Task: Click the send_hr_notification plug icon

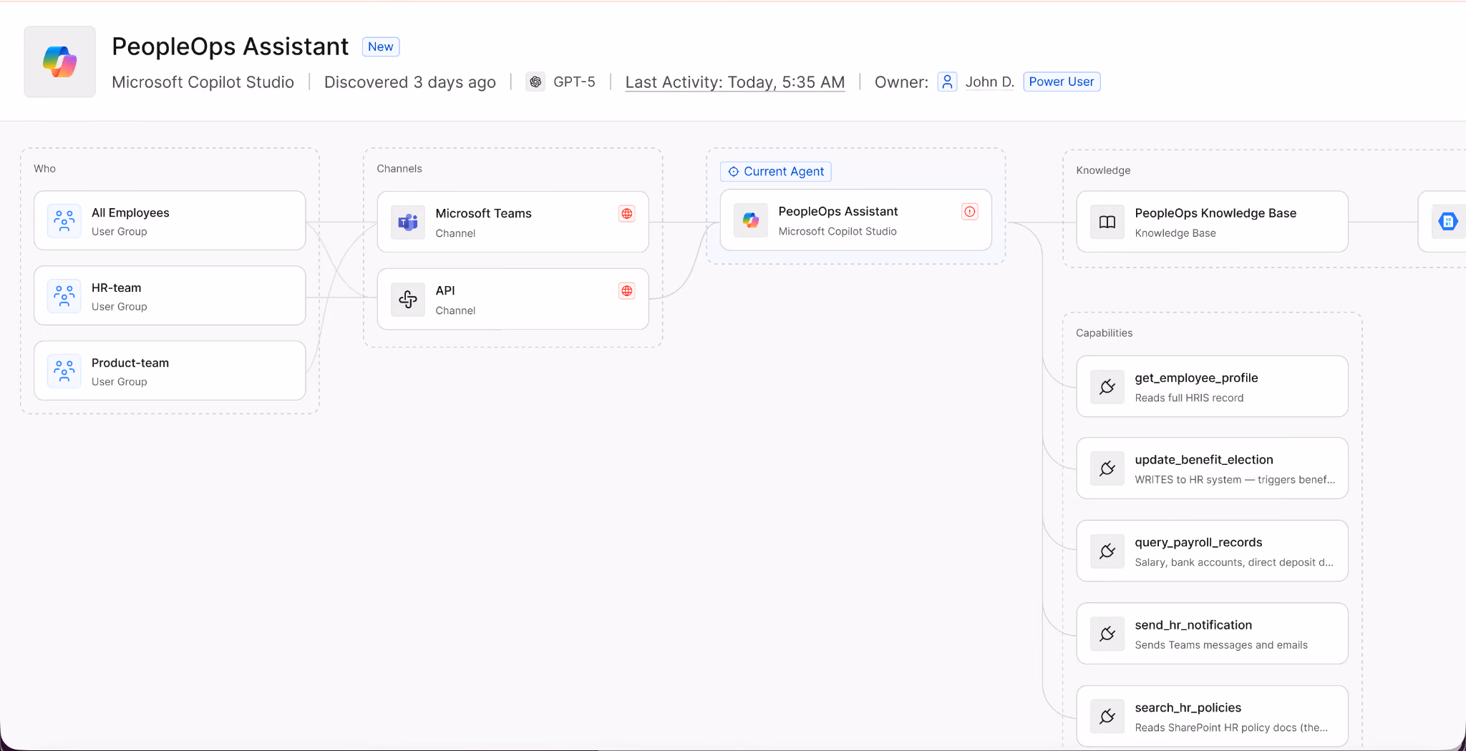Action: (x=1107, y=634)
